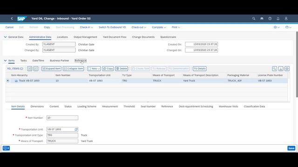Open the globe settings dropdown in the top toolbar
The image size is (298, 167).
coord(277,27)
